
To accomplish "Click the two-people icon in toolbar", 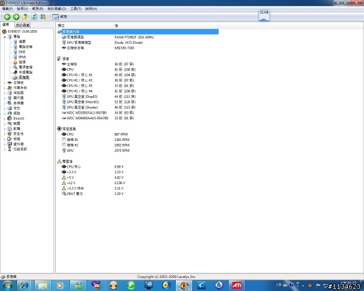I will click(x=43, y=16).
